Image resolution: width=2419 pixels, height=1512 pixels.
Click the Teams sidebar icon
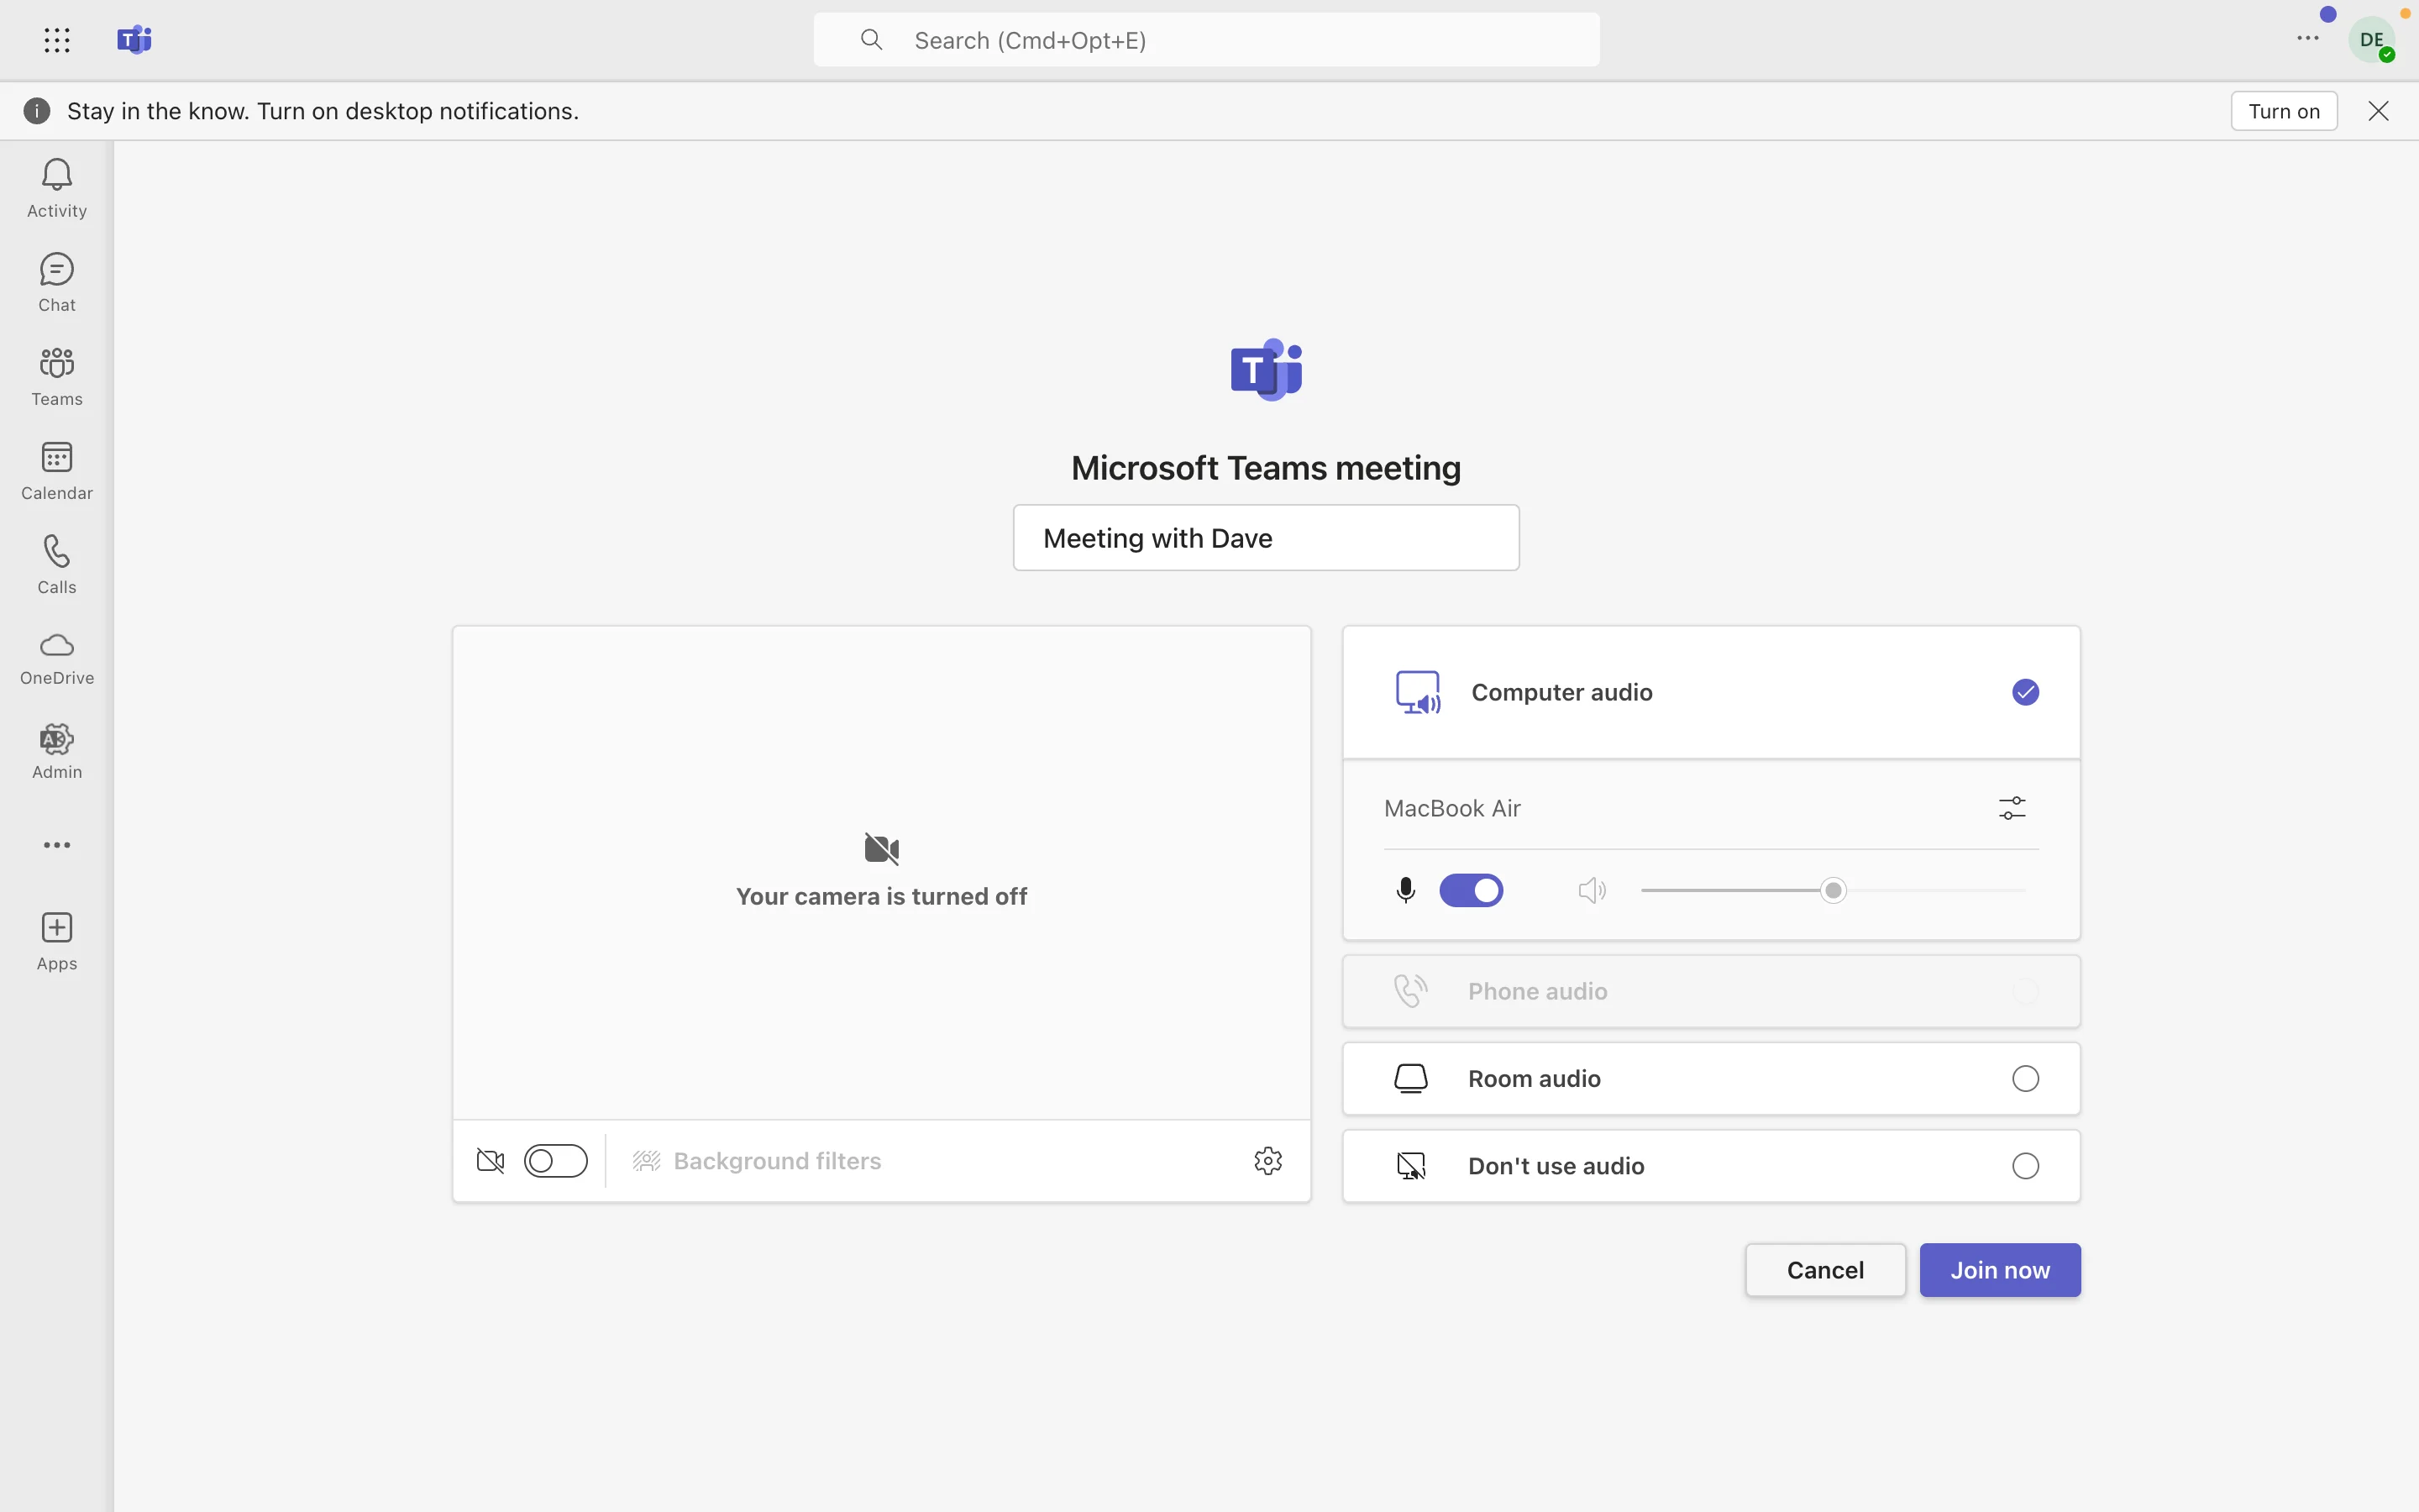pos(57,375)
